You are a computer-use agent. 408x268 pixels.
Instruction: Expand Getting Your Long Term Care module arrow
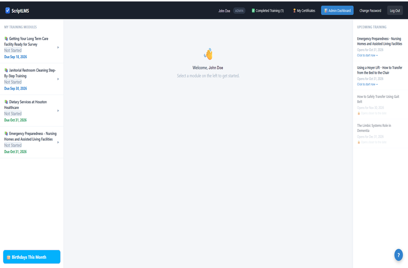(58, 47)
